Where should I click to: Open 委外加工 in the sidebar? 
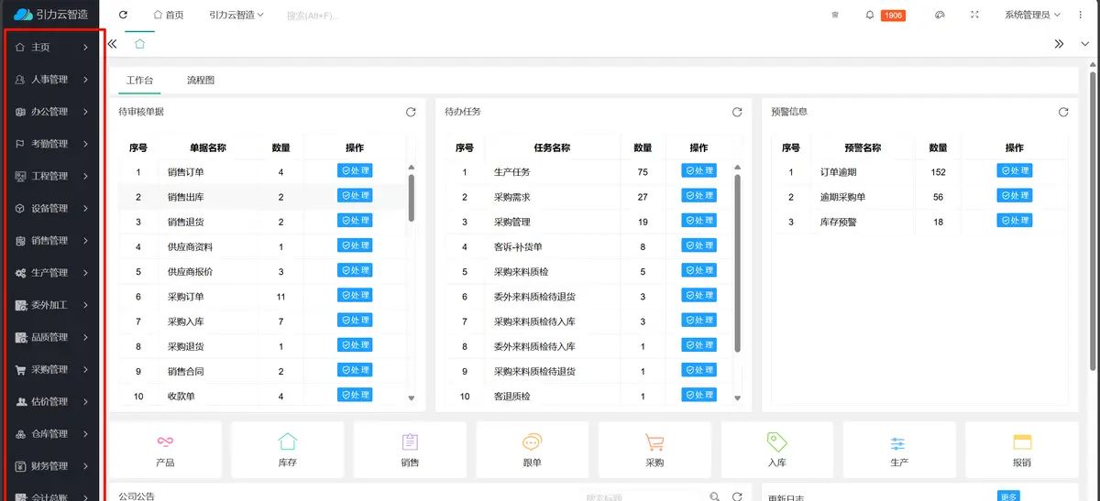pos(51,304)
